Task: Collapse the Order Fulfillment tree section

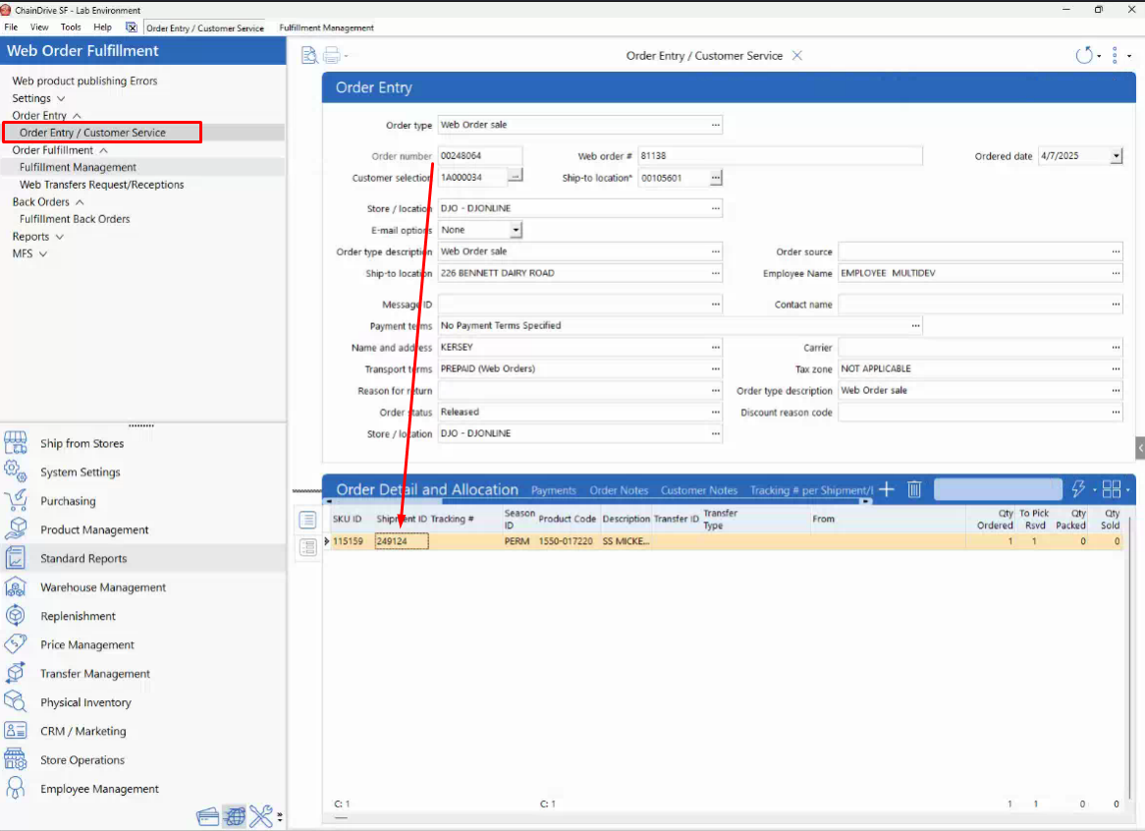Action: 104,150
